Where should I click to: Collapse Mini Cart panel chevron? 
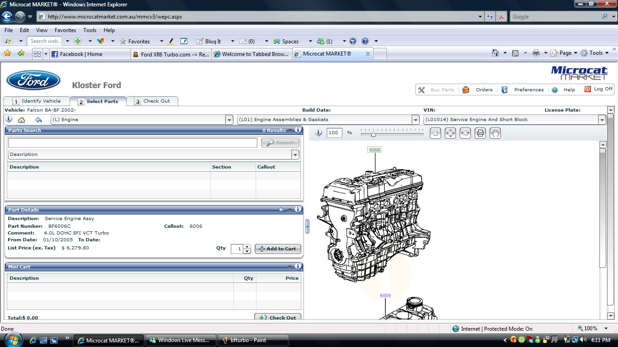click(290, 267)
